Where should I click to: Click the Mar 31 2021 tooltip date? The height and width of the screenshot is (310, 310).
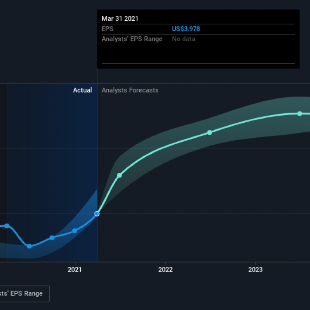click(120, 19)
